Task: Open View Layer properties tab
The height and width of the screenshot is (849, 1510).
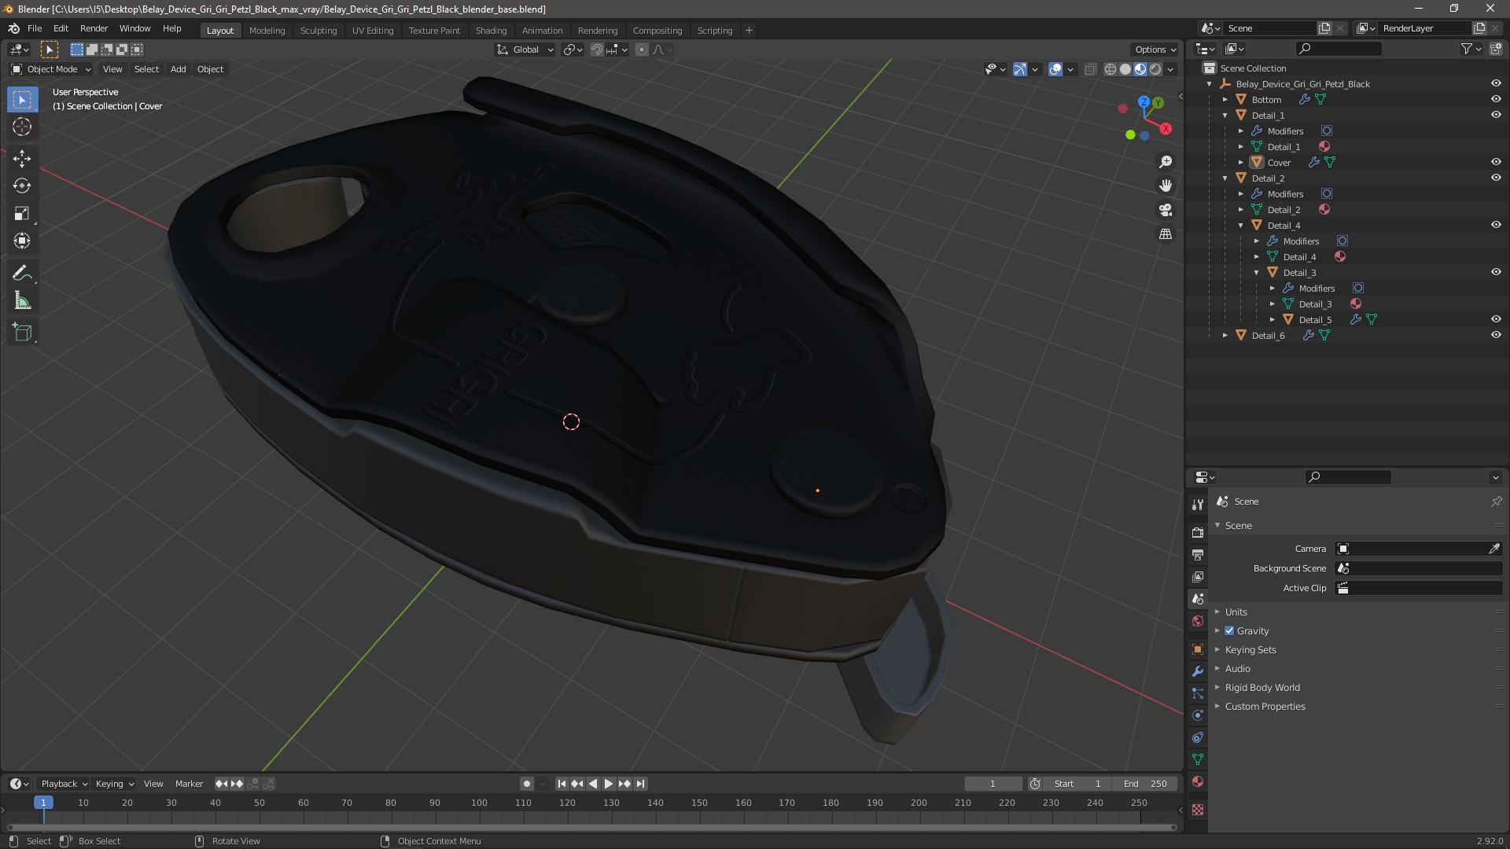Action: pos(1198,577)
